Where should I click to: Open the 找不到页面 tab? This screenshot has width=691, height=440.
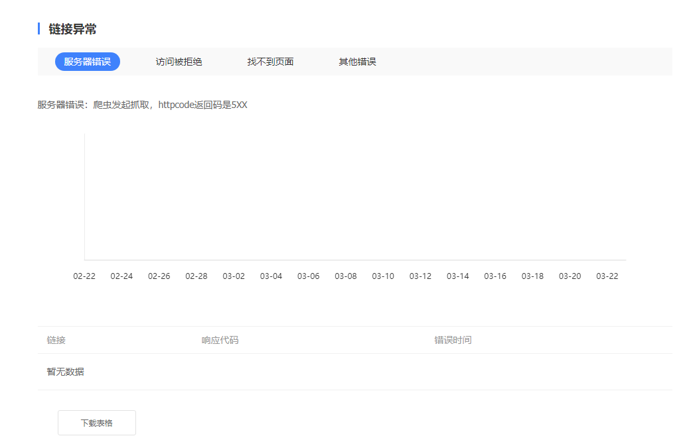[269, 61]
